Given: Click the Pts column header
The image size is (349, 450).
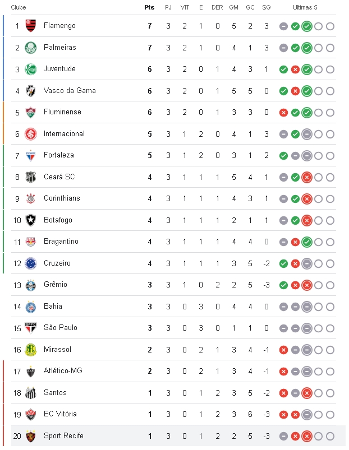Looking at the screenshot, I should pyautogui.click(x=149, y=7).
